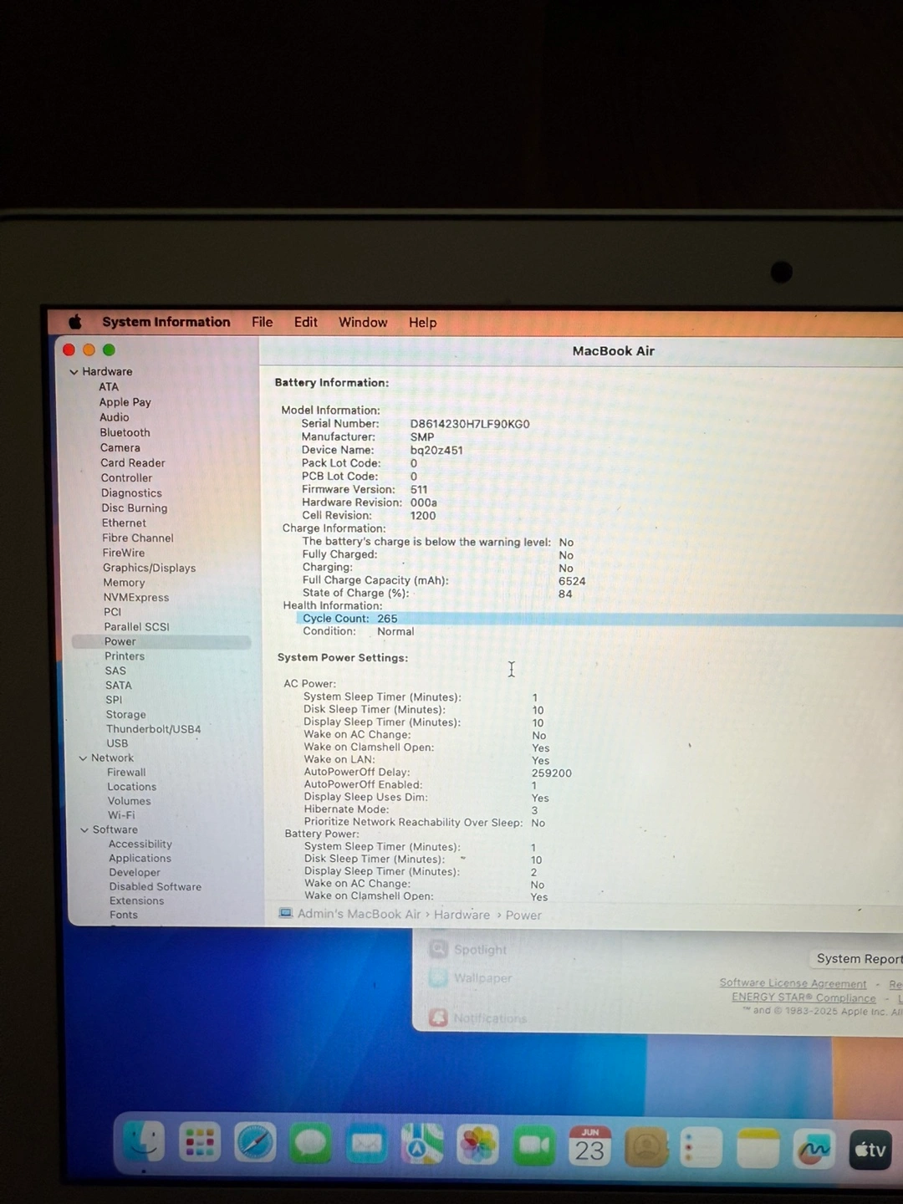The width and height of the screenshot is (903, 1204).
Task: Click Admin's MacBook Air in the path bar
Action: [x=360, y=914]
